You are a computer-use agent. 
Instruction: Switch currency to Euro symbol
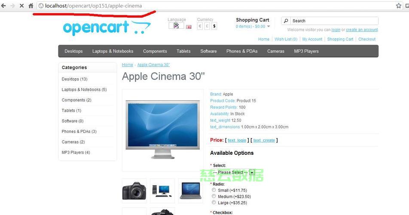pos(200,26)
